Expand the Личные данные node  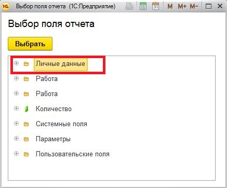coord(16,63)
